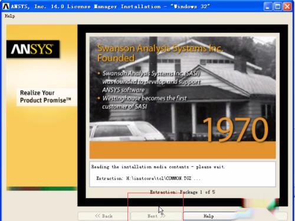Click the ANSYS logo in side panel
The width and height of the screenshot is (295, 221).
click(33, 49)
